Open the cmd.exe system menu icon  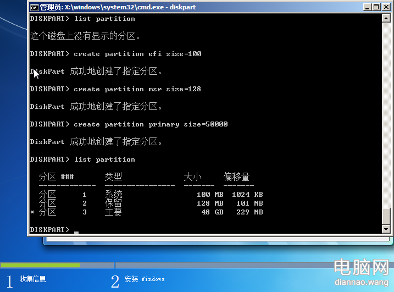tap(34, 7)
